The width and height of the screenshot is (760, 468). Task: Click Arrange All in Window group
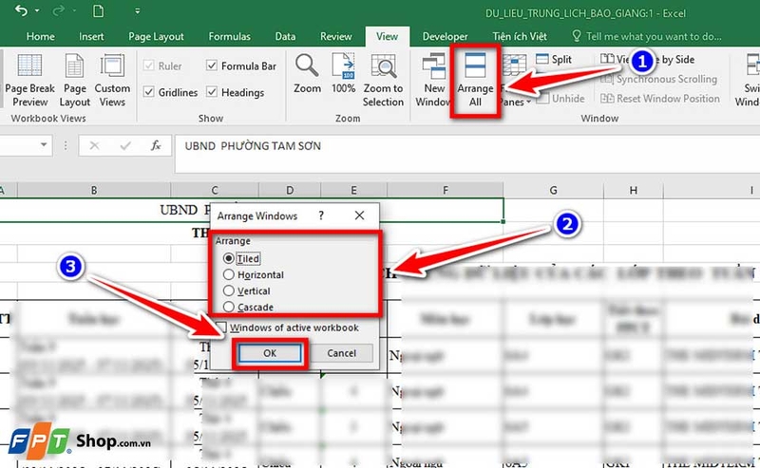pos(475,81)
